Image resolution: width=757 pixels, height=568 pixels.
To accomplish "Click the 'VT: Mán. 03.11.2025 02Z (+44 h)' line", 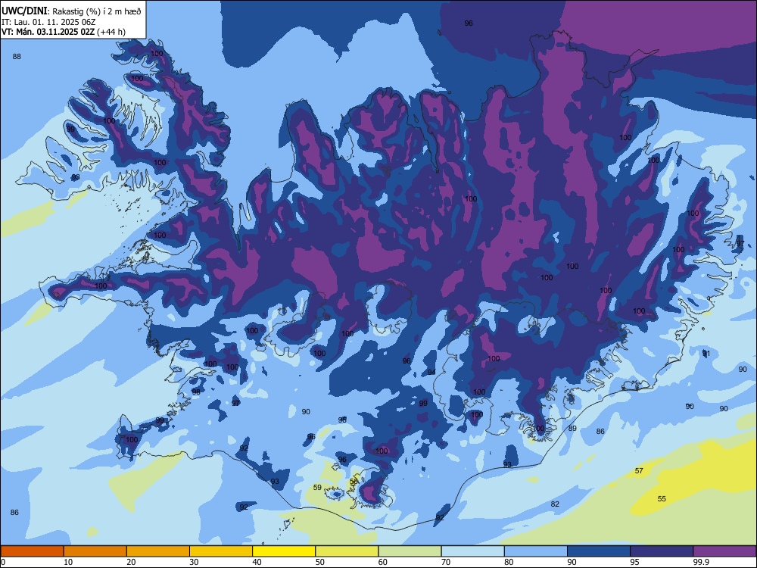I will [x=64, y=32].
